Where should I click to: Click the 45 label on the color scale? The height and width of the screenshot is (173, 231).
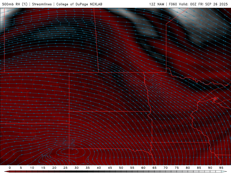click(x=110, y=168)
